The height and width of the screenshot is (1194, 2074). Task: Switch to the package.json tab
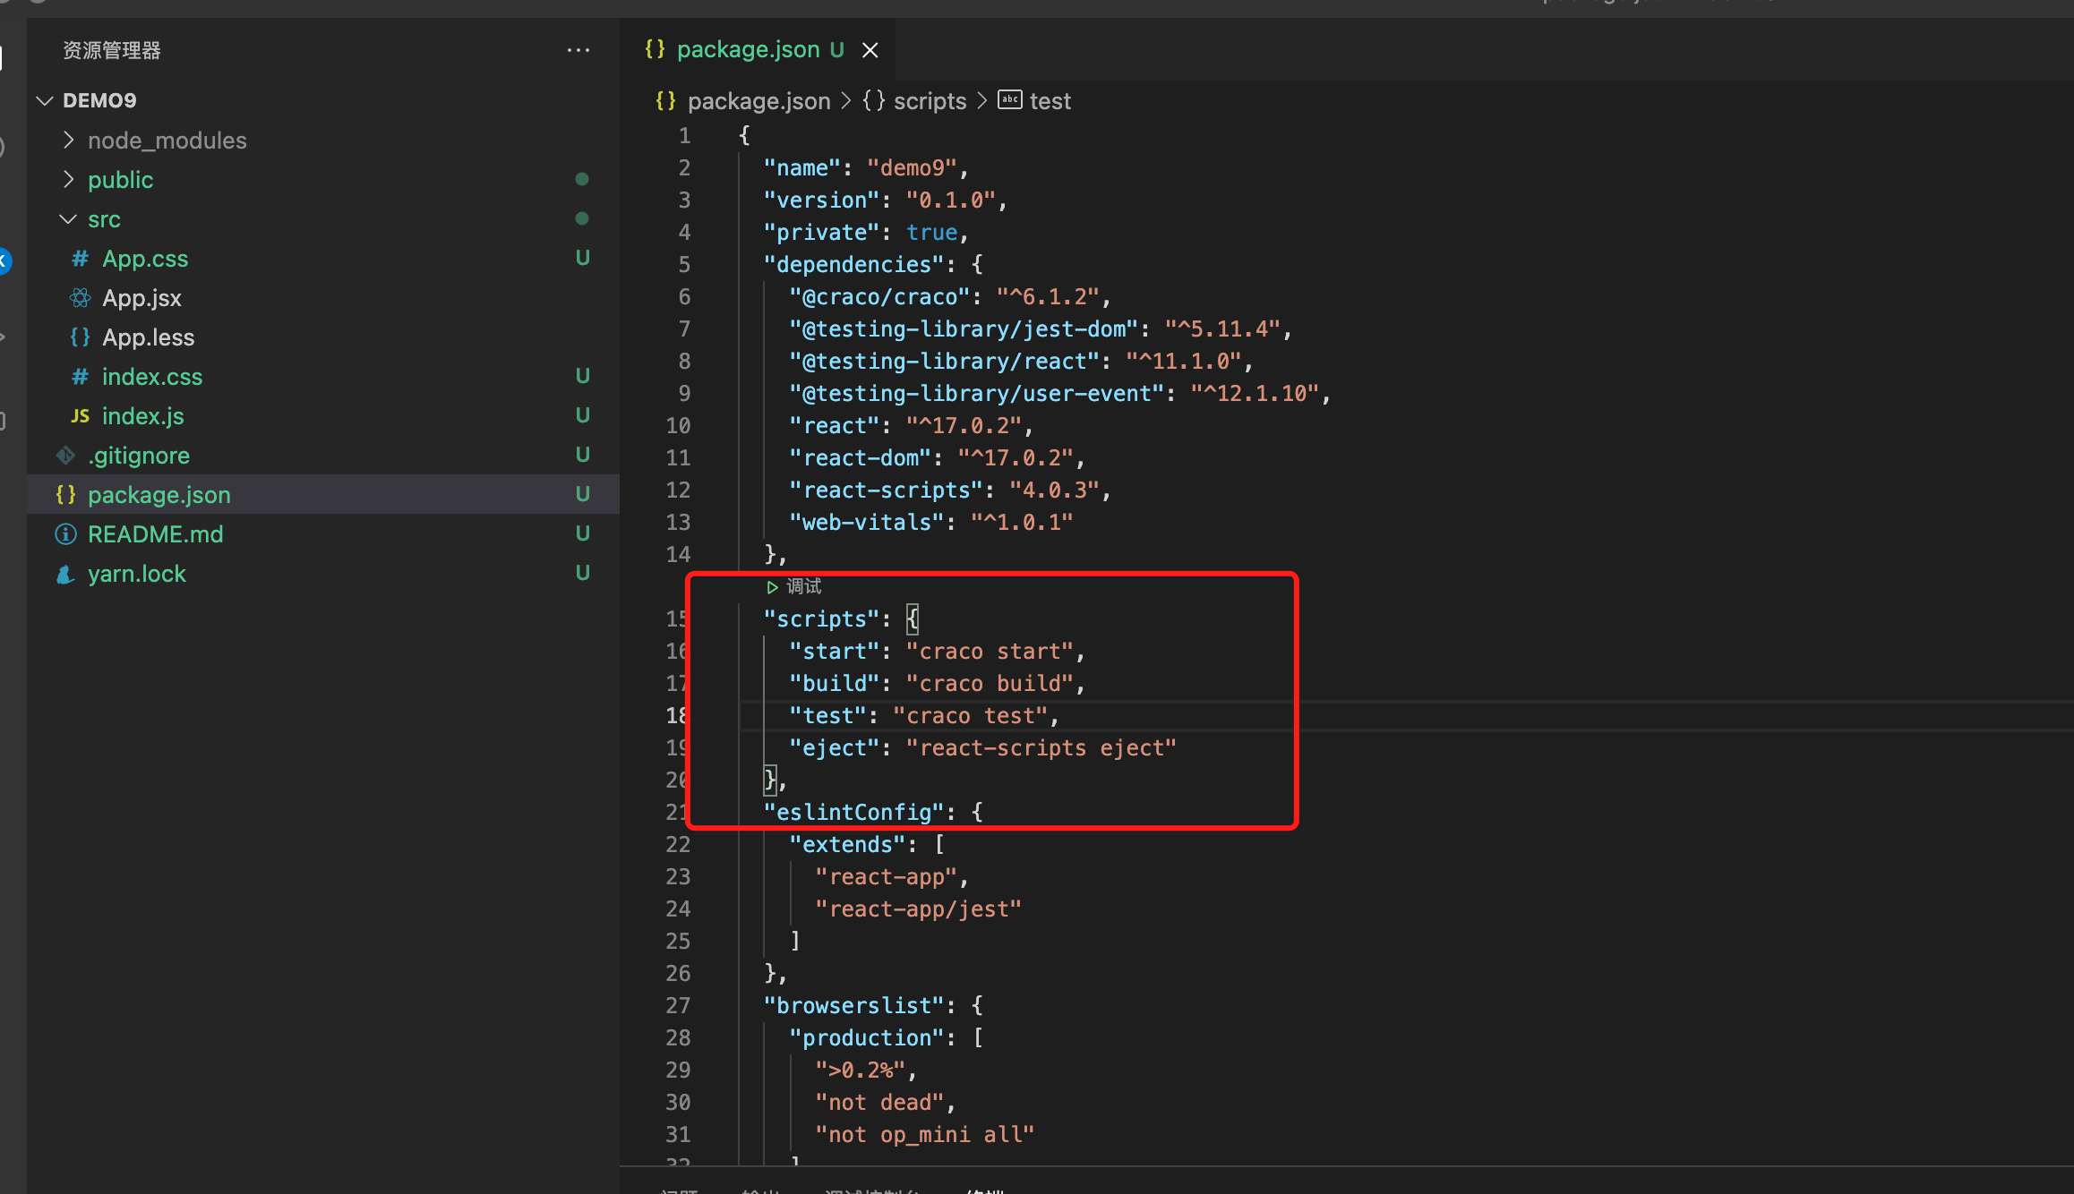click(748, 50)
